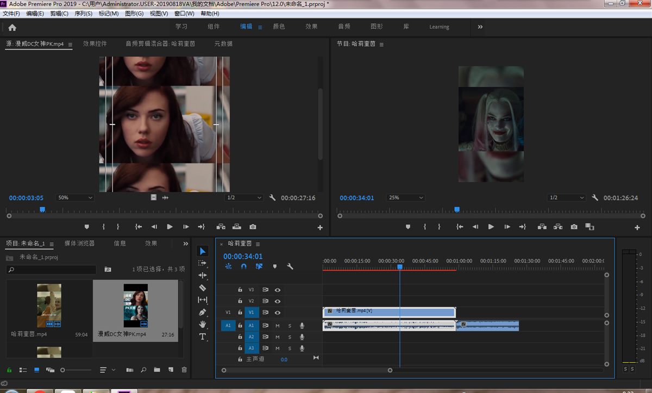This screenshot has height=393, width=652.
Task: Play the Program monitor sequence
Action: (491, 227)
